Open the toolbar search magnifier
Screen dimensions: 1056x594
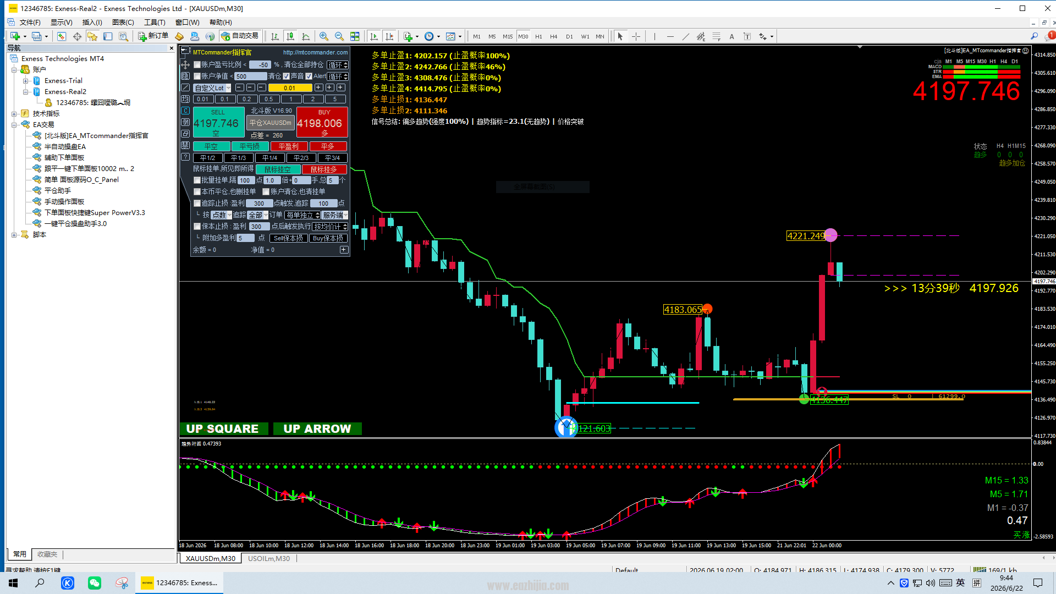(1034, 36)
